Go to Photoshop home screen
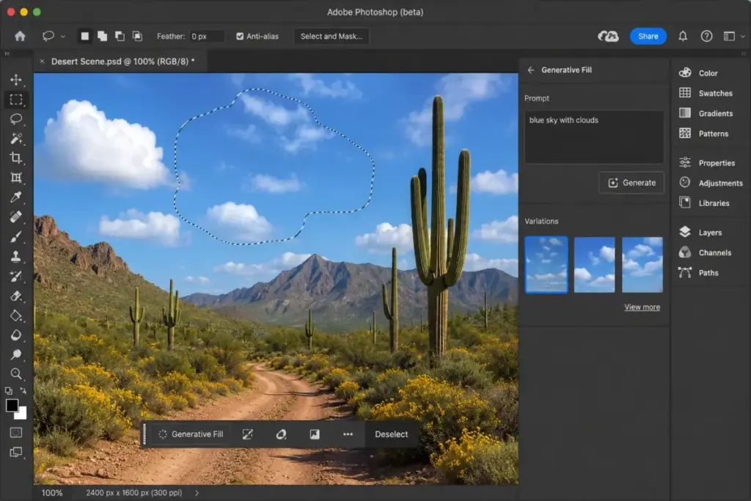Screen dimensions: 751x501 click(x=20, y=36)
